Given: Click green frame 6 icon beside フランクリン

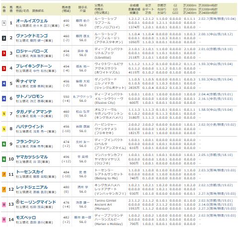Looking at the screenshot, I should pos(4,144).
